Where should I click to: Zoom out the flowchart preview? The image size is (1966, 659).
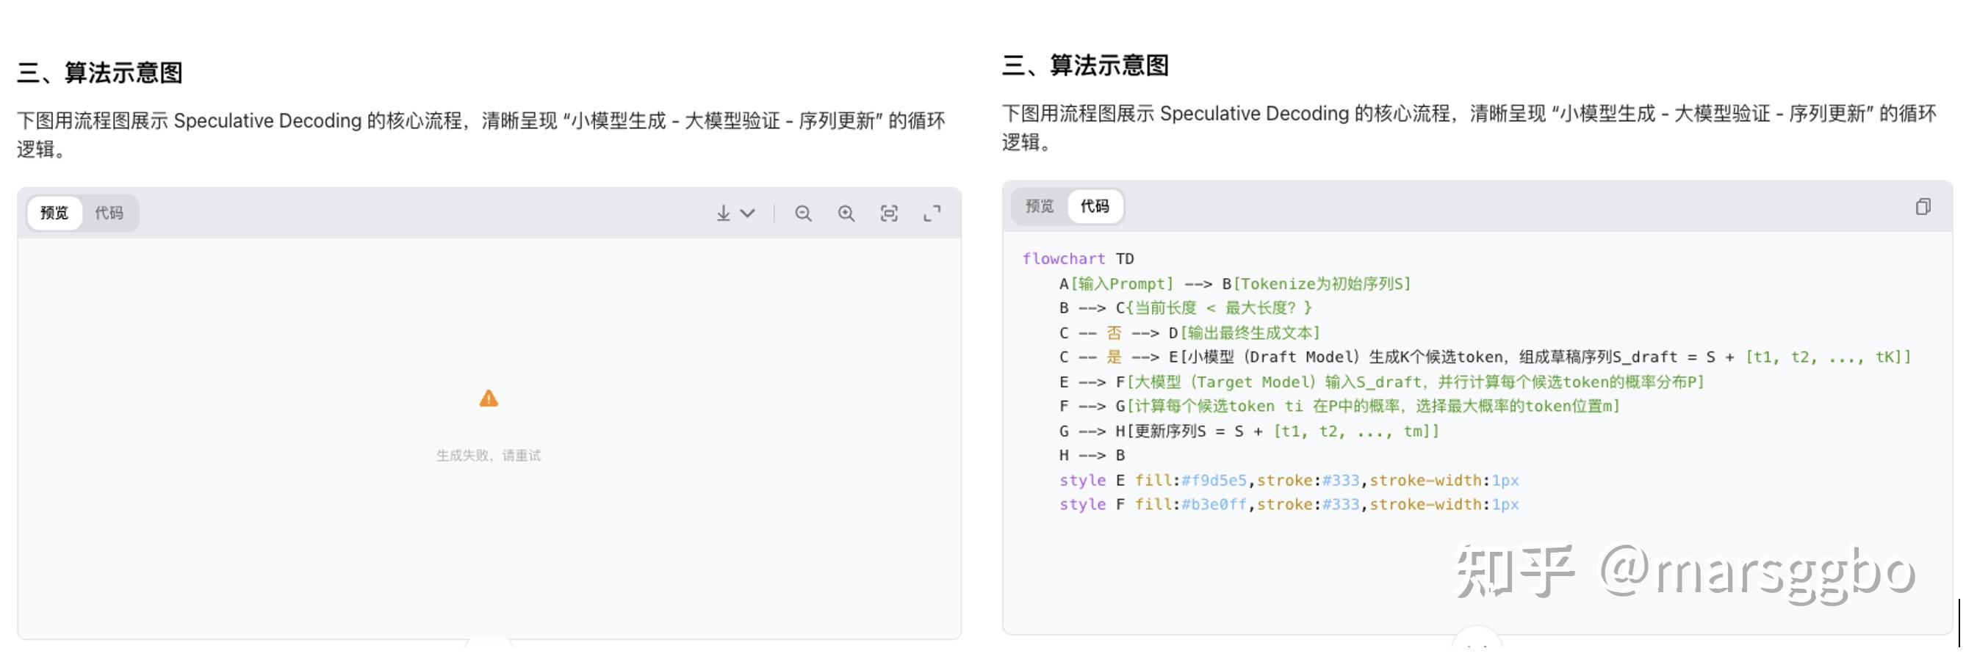click(x=803, y=214)
